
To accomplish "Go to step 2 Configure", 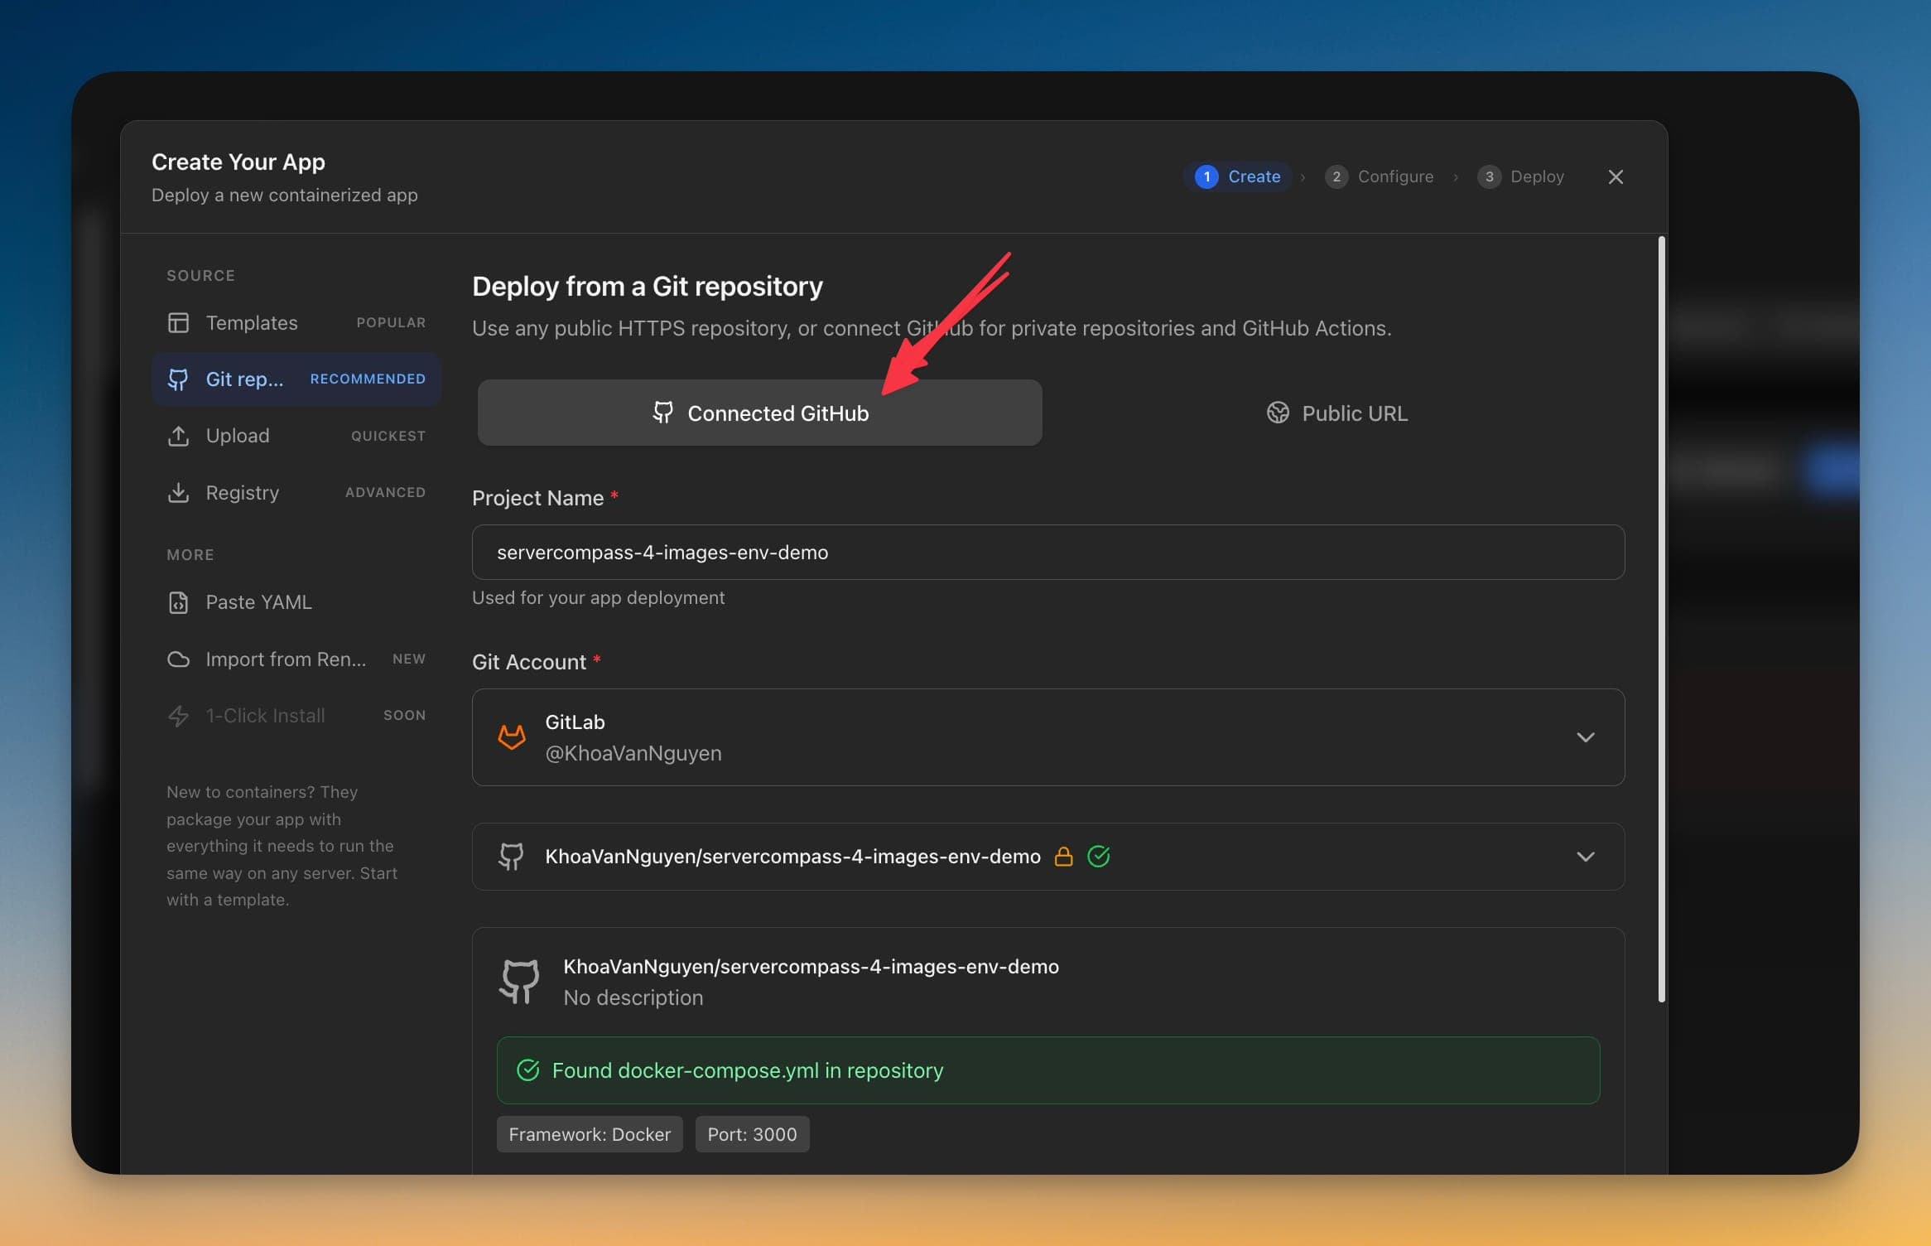I will 1379,176.
